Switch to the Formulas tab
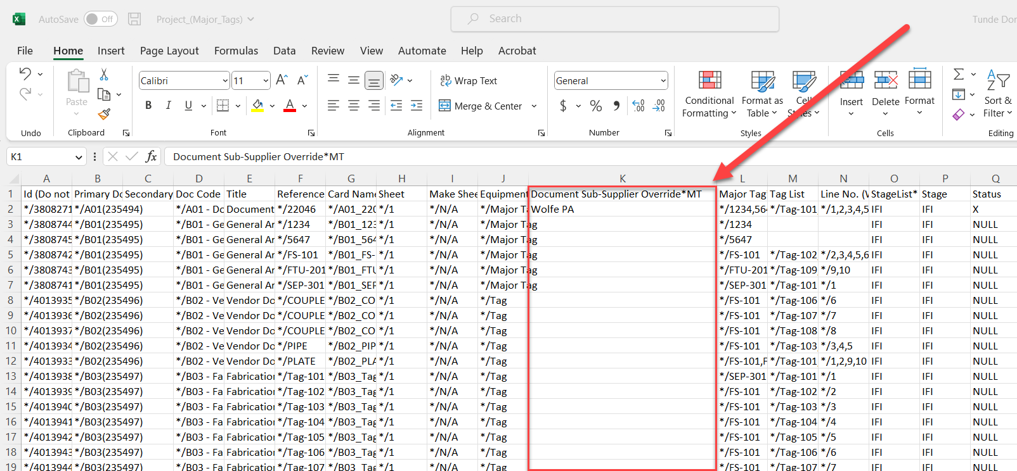Viewport: 1017px width, 471px height. point(236,51)
